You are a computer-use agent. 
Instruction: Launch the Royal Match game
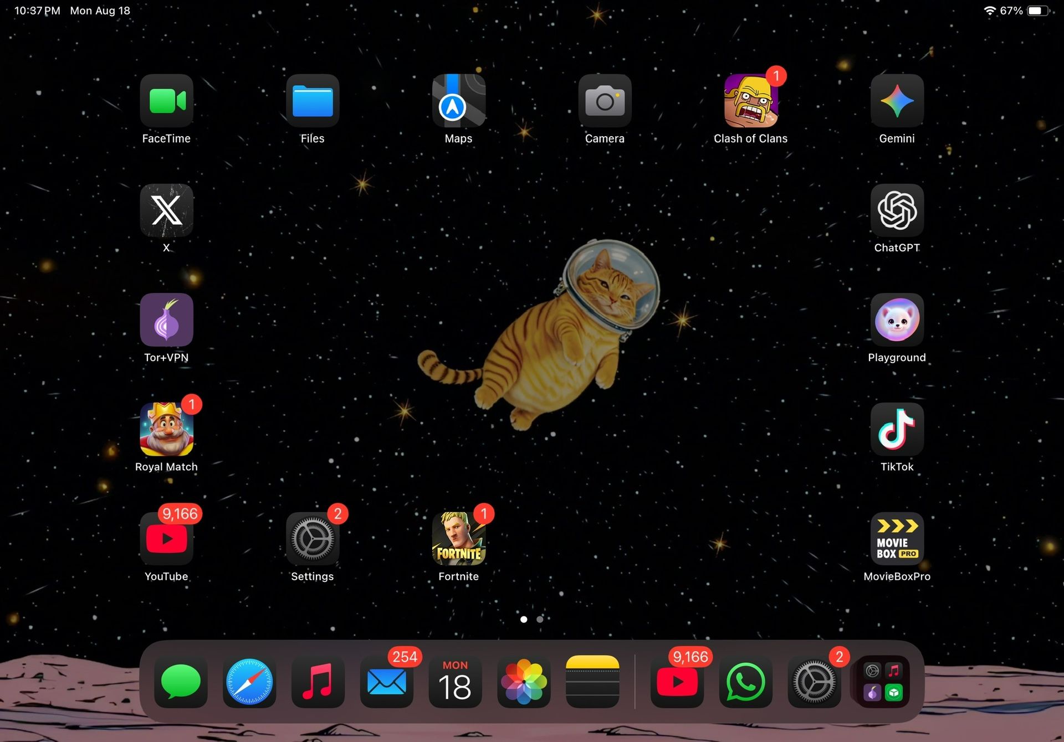(166, 429)
